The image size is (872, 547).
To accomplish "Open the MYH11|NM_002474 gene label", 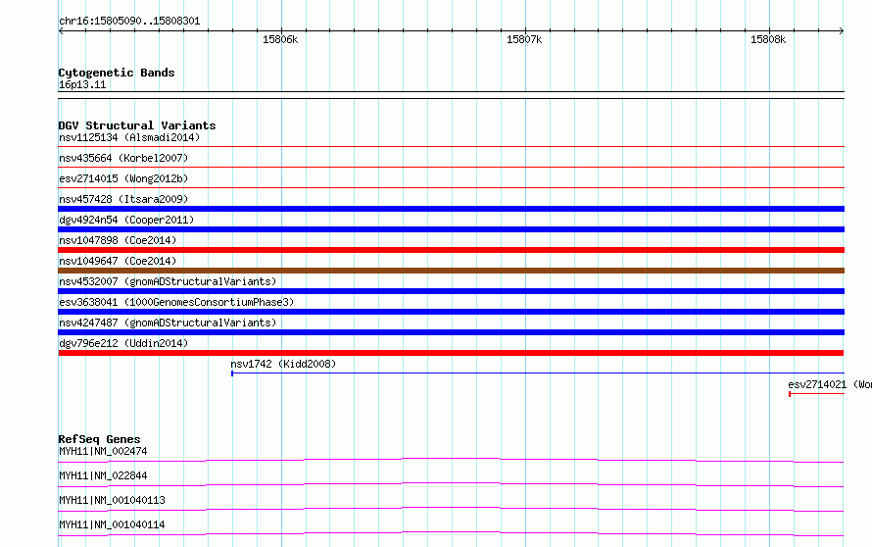I will (103, 451).
